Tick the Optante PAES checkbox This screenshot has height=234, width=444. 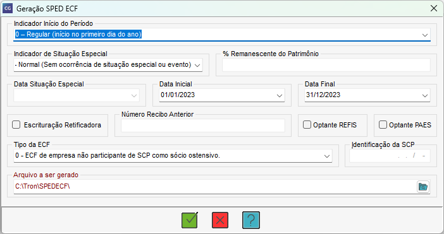pos(383,125)
